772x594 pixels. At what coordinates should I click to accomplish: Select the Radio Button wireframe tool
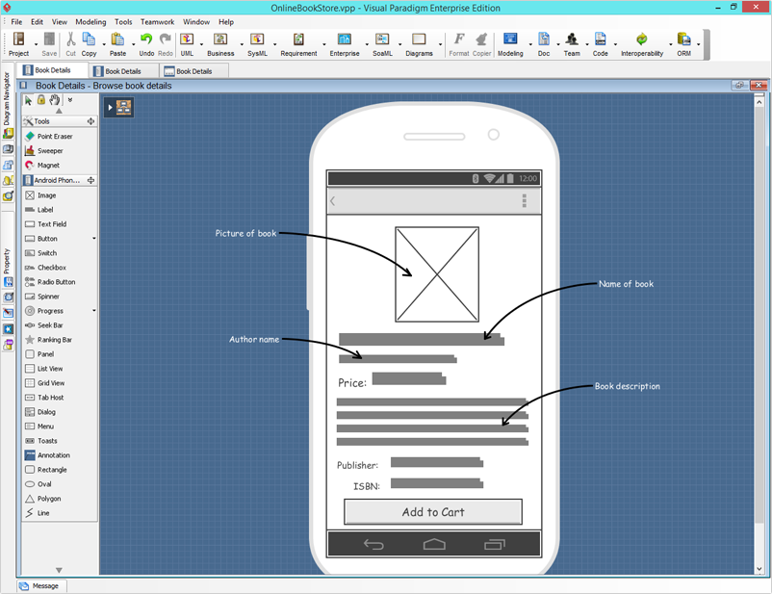[x=55, y=282]
